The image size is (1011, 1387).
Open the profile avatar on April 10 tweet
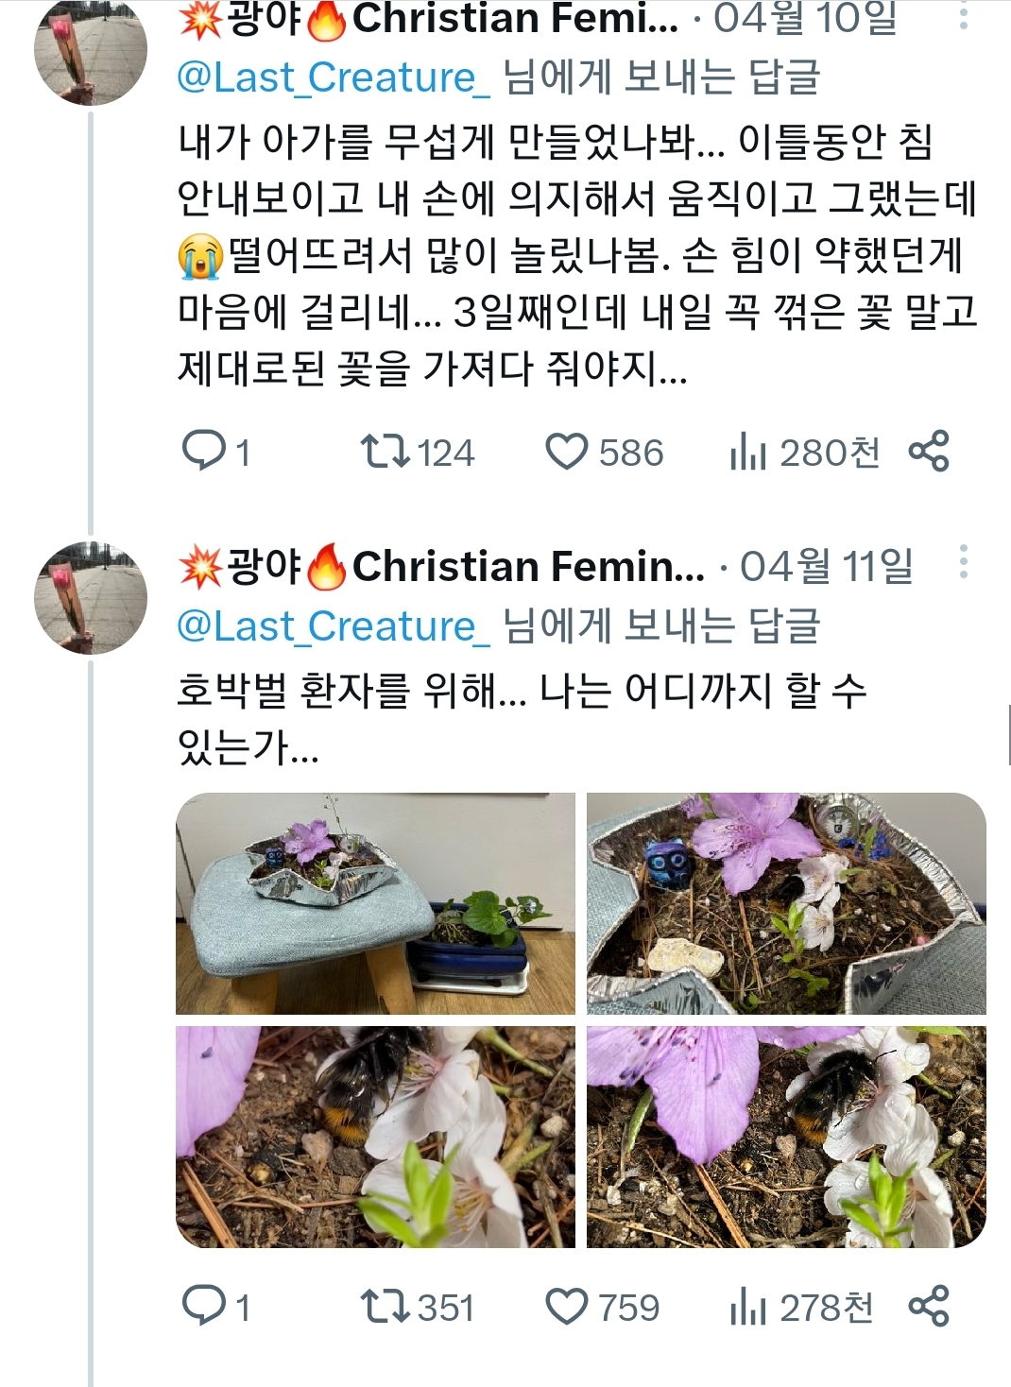pos(91,49)
